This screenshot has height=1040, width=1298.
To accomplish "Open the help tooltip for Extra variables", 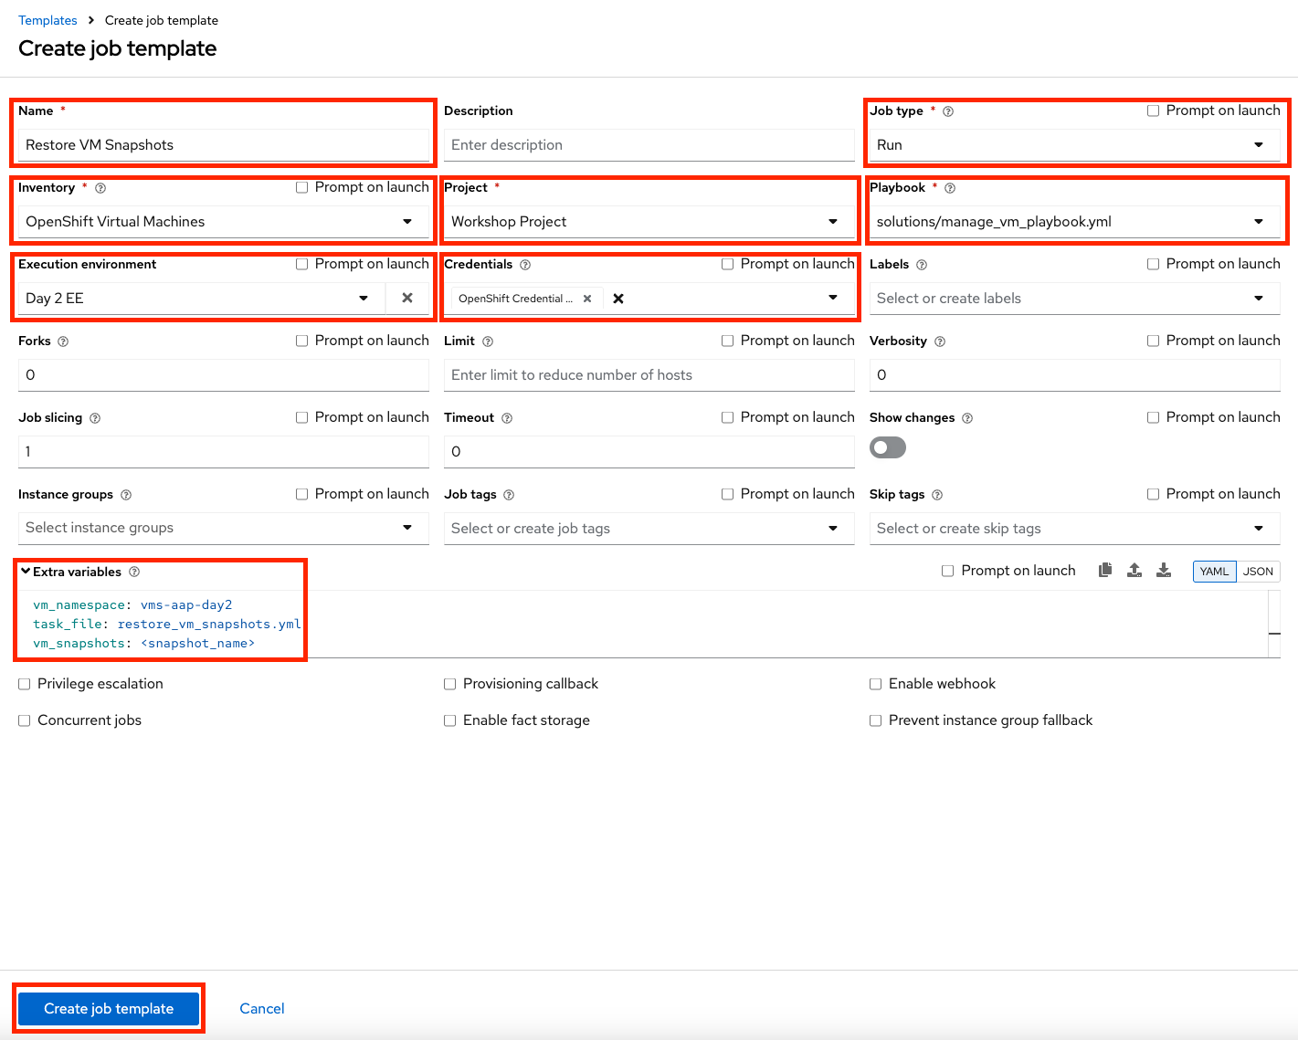I will [x=134, y=572].
